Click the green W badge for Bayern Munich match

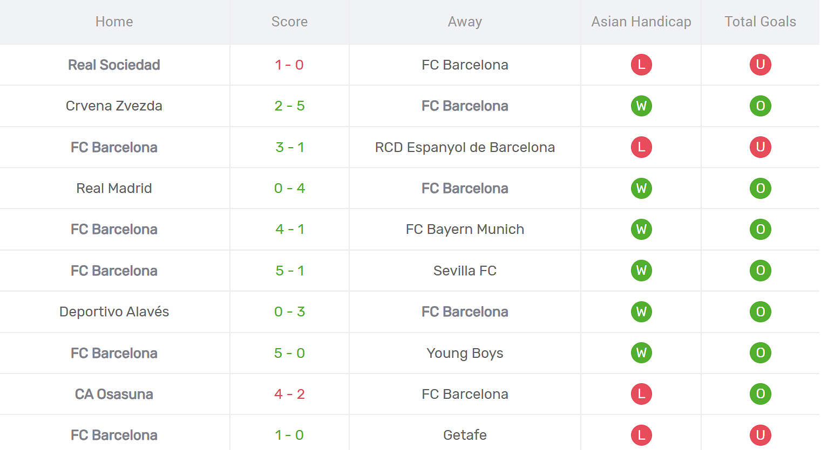[x=641, y=230]
